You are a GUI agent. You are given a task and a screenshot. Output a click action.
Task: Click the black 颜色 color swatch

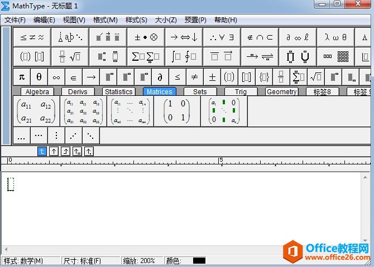199,260
